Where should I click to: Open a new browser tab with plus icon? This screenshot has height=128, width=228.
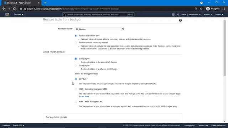point(45,3)
